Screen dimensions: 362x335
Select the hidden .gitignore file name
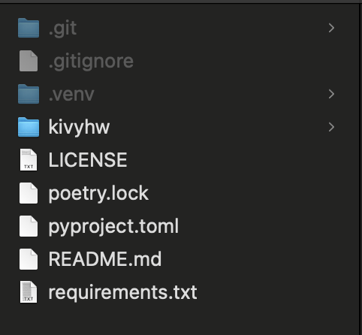point(91,62)
